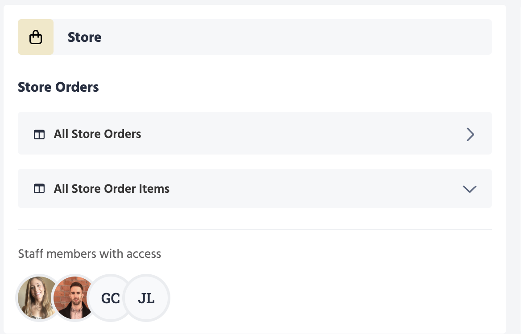Click the Staff members with access label
This screenshot has height=334, width=521.
point(89,254)
